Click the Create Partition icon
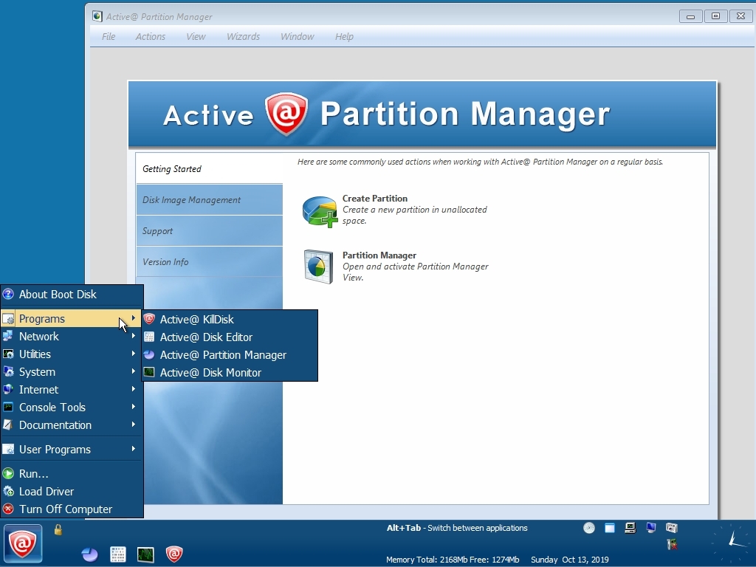The width and height of the screenshot is (756, 567). point(320,210)
